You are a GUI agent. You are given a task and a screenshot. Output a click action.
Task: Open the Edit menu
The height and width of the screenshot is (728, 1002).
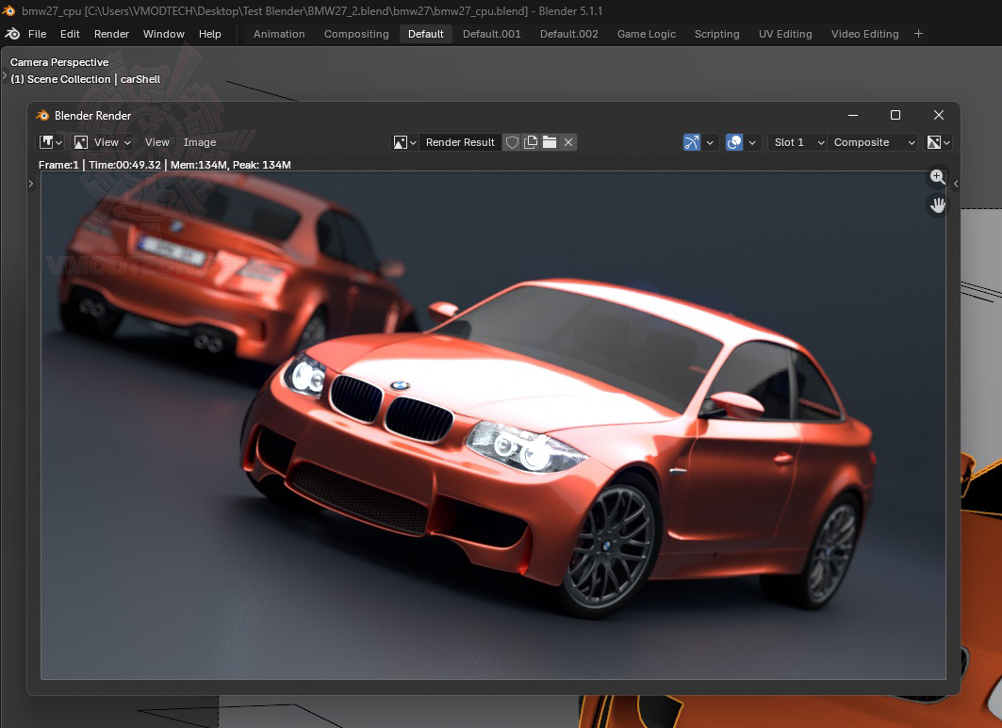[x=70, y=34]
